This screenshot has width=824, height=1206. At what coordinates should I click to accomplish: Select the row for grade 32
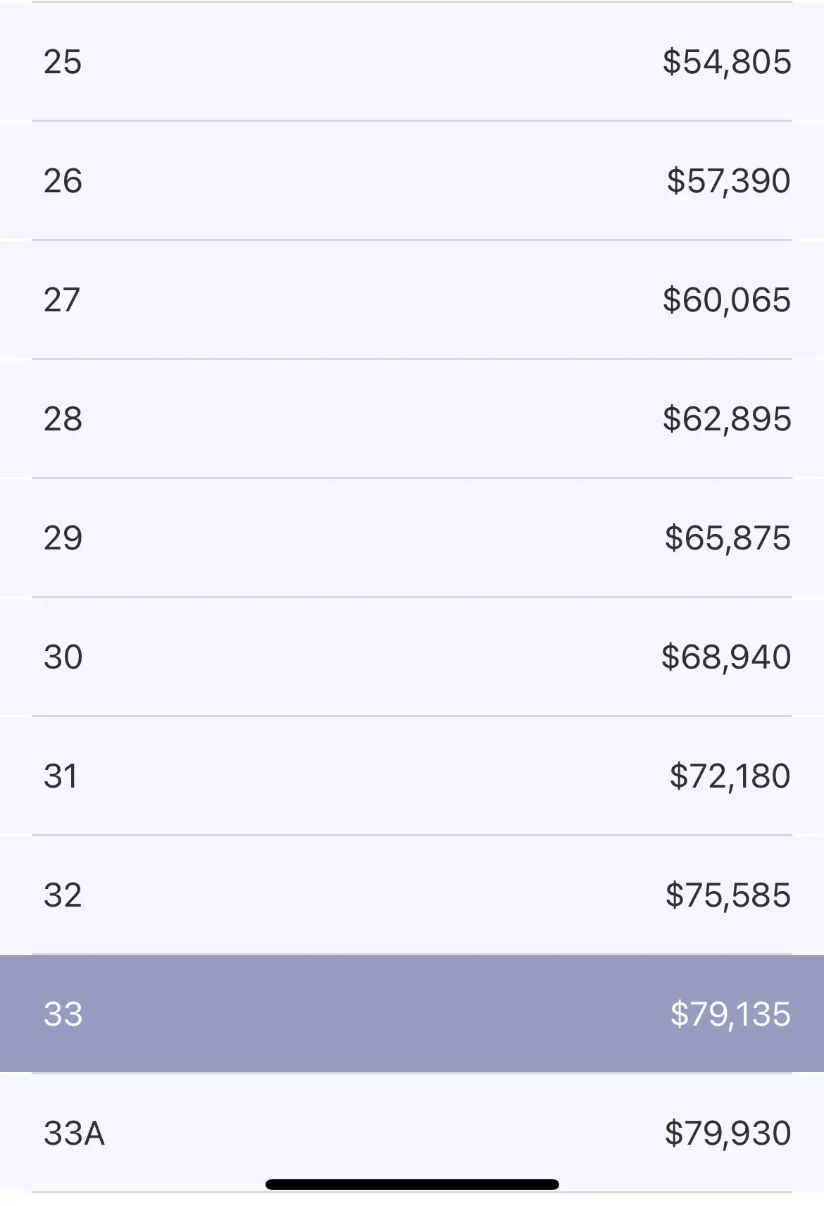[x=412, y=895]
